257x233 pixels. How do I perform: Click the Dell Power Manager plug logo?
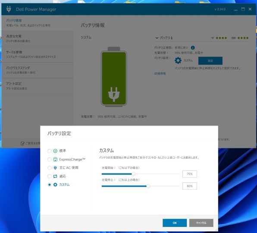(9, 9)
